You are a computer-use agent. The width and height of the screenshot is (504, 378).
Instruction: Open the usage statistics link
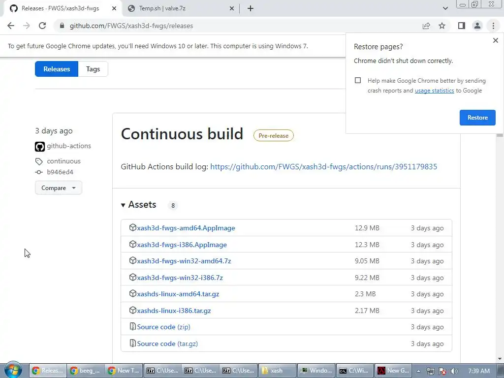pyautogui.click(x=434, y=91)
